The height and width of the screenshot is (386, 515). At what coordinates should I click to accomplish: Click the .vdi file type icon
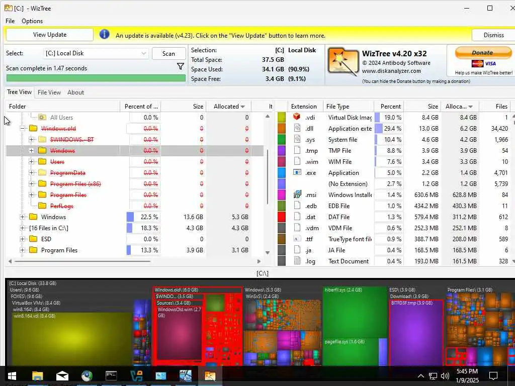297,117
